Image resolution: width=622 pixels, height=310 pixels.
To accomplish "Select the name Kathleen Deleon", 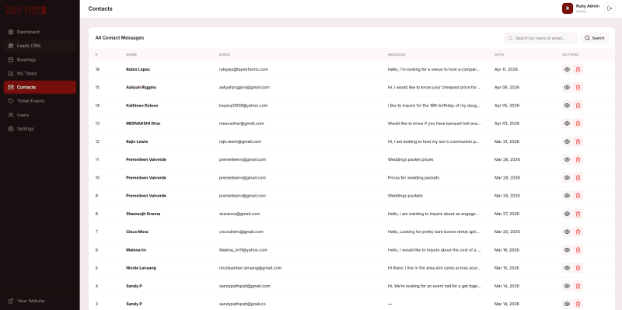I will (x=142, y=106).
